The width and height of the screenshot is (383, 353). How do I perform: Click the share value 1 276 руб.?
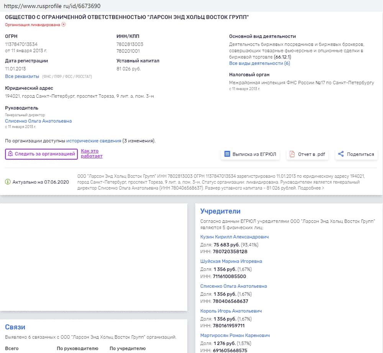tap(225, 343)
